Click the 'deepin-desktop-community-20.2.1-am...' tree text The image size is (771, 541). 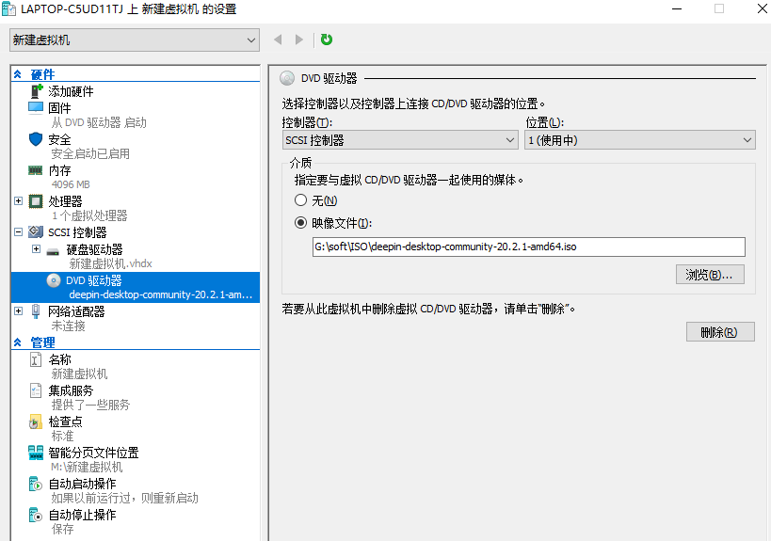click(161, 294)
